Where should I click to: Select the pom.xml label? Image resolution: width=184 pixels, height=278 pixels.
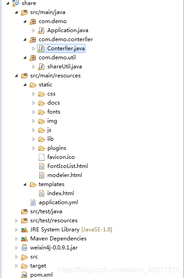(41, 275)
